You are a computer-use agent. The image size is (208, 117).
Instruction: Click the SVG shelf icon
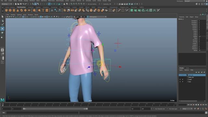pyautogui.click(x=47, y=10)
